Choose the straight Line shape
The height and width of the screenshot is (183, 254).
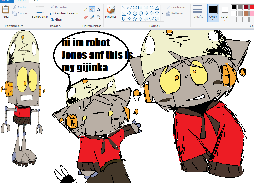coord(124,7)
